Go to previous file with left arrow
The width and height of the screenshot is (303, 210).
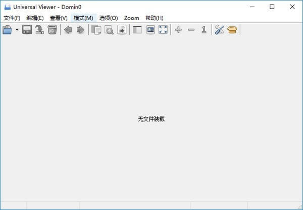tap(68, 30)
